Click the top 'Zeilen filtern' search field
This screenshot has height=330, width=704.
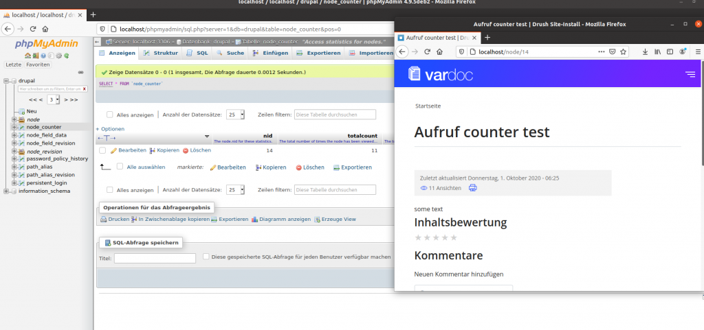[x=335, y=115]
